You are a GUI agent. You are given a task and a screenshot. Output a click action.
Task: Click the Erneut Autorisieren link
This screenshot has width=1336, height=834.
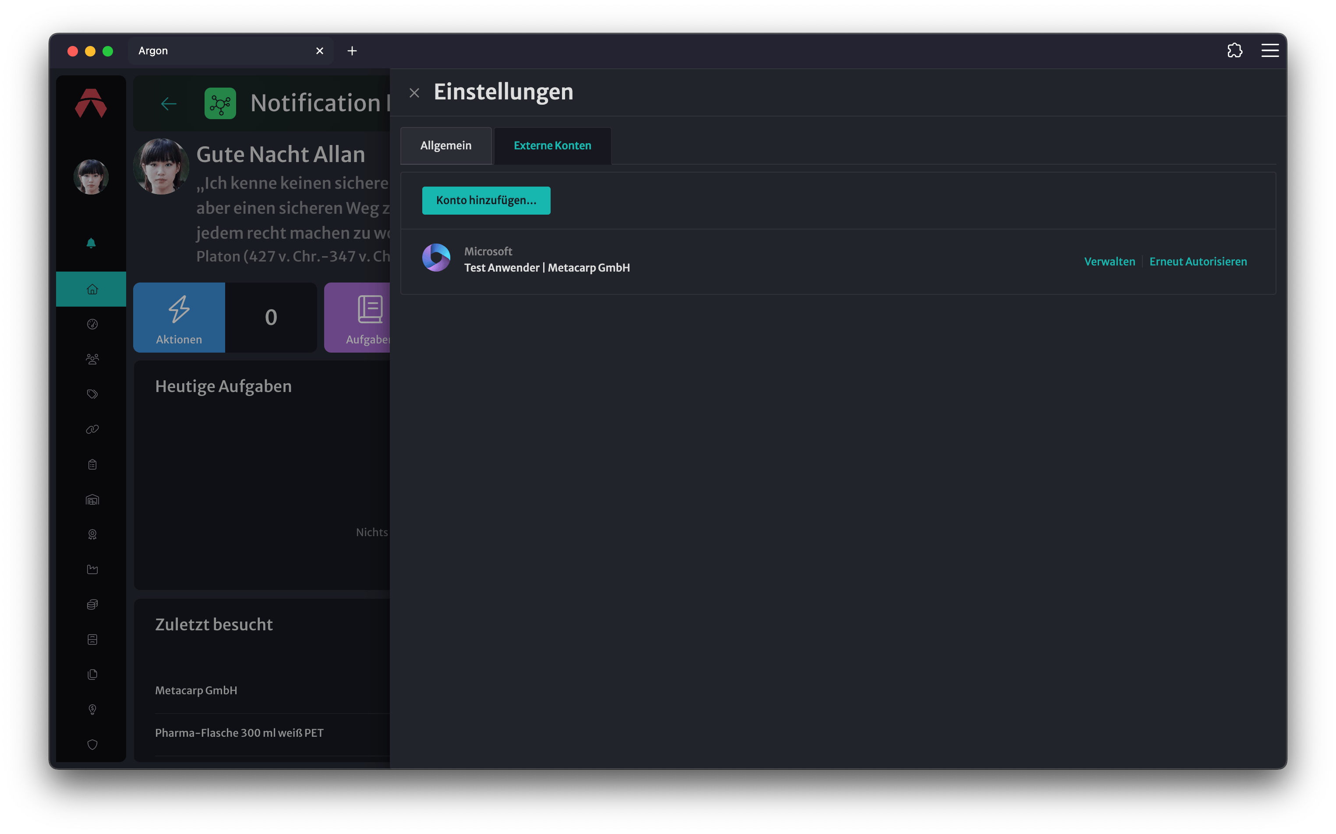(1198, 262)
